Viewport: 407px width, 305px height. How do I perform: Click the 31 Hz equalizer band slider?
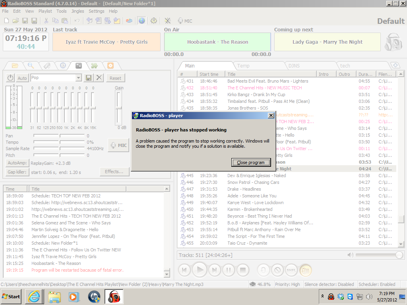32,107
